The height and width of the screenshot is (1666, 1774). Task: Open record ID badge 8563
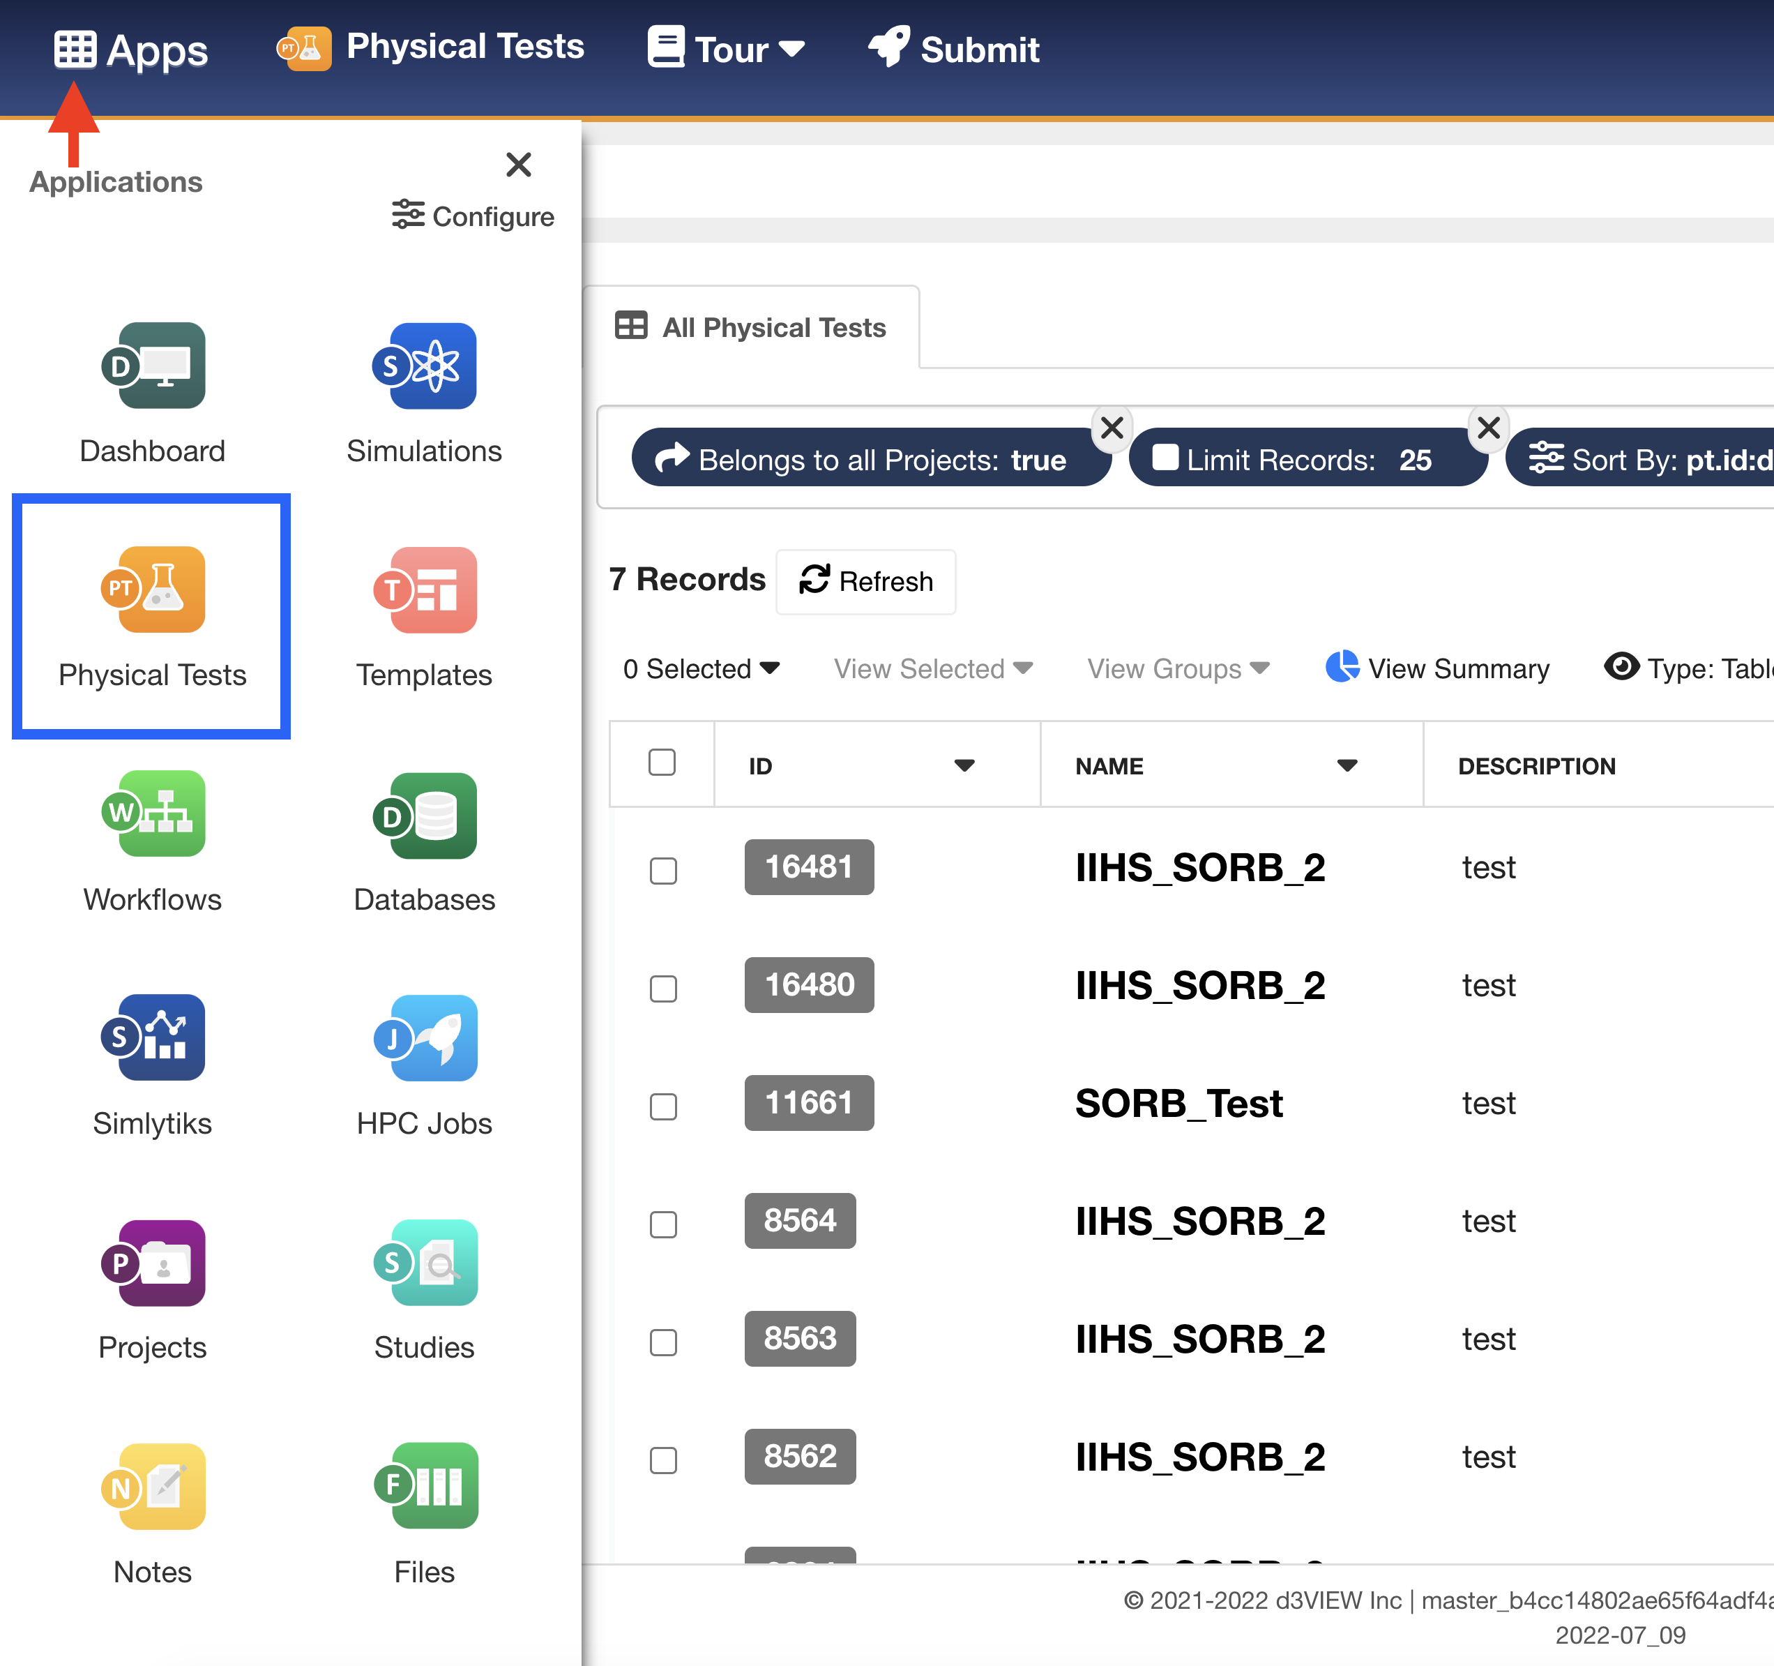point(801,1338)
